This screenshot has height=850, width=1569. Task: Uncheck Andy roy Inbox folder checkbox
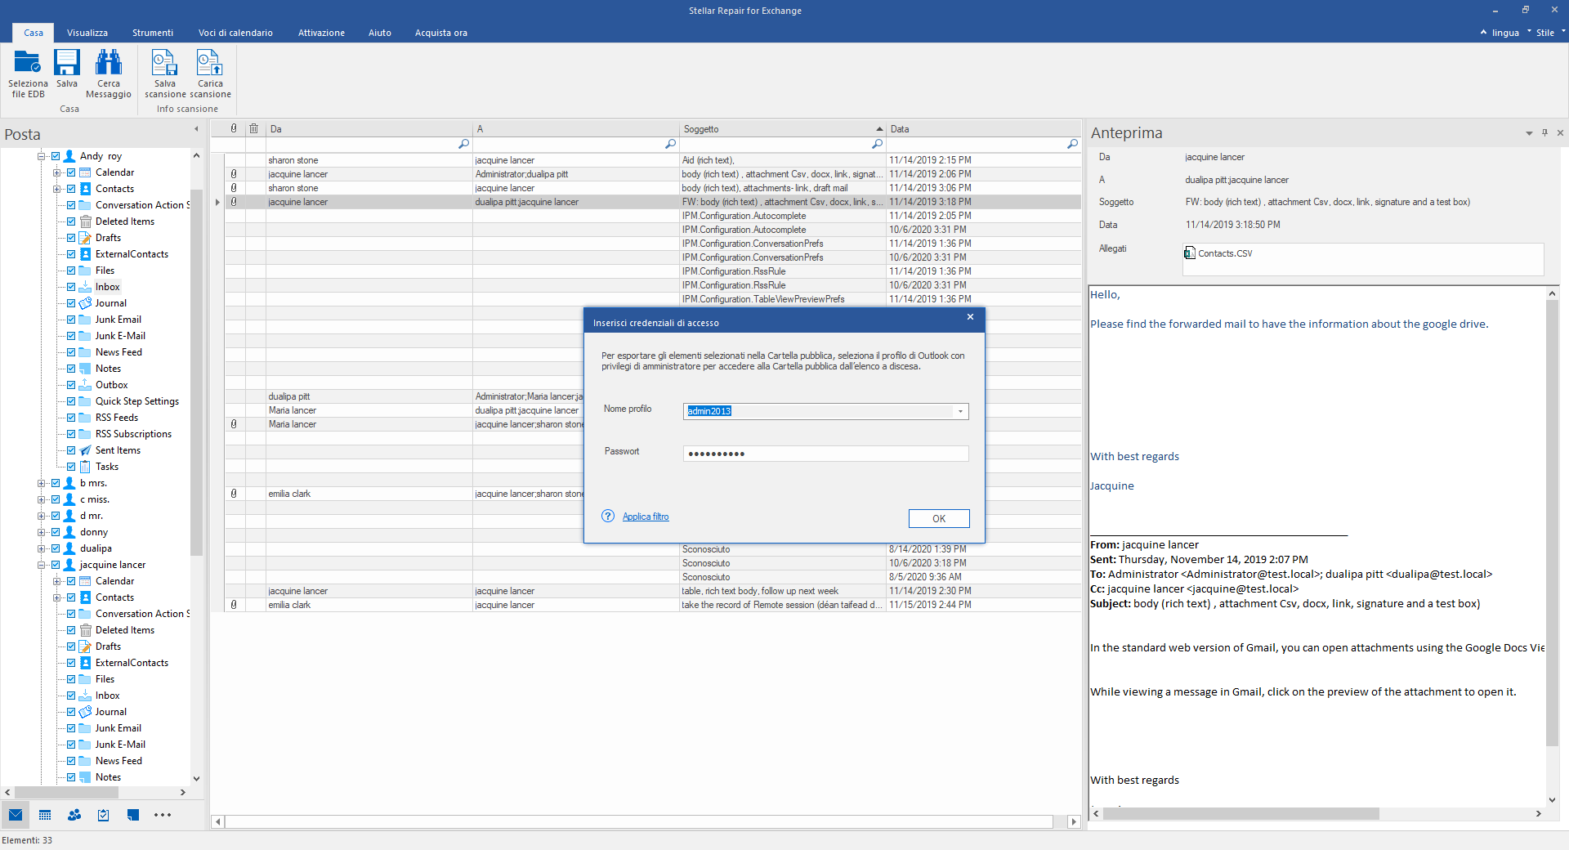[x=71, y=287]
